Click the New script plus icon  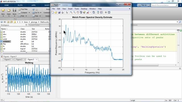click(x=3, y=10)
